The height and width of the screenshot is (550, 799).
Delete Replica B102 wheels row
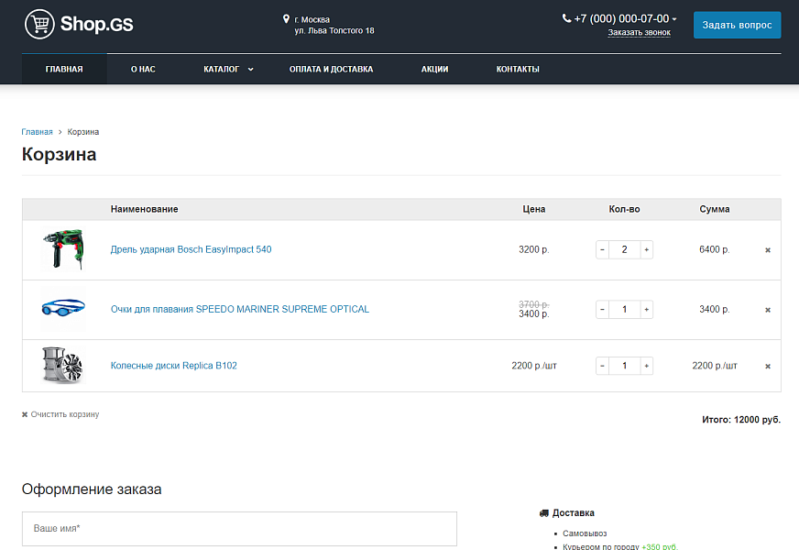click(768, 366)
